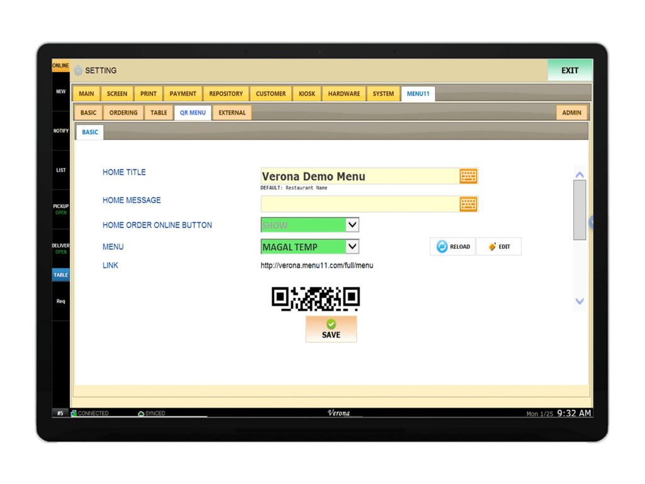
Task: Open the ORDERING sub-tab
Action: (123, 113)
